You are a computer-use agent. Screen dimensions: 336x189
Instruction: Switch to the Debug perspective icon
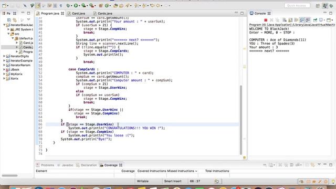(331, 6)
